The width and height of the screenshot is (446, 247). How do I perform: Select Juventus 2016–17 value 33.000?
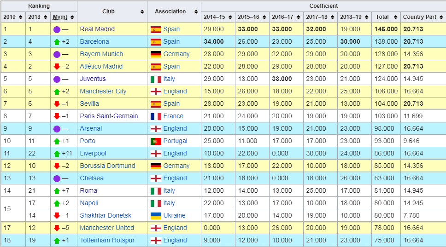coord(282,79)
